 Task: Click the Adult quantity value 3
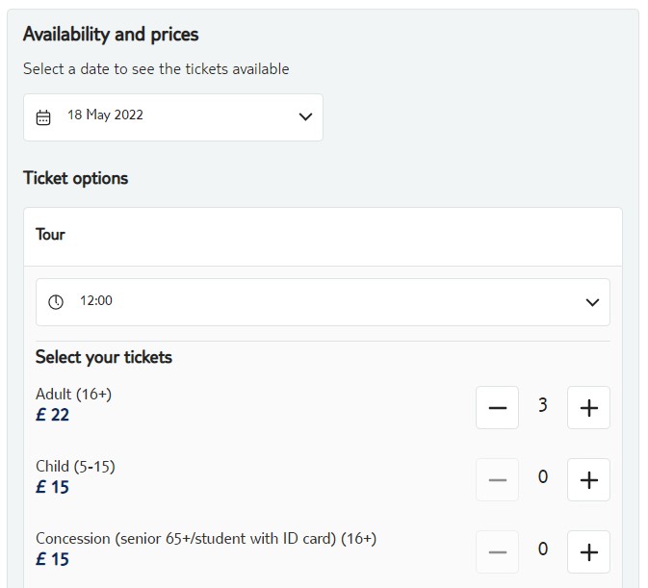click(x=543, y=405)
